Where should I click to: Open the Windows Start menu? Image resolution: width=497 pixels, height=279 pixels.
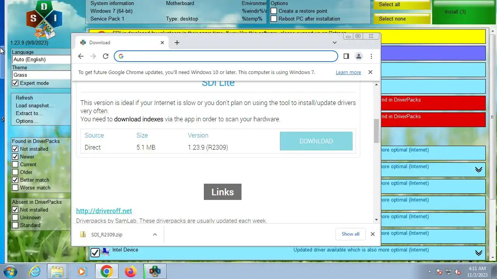[10, 271]
